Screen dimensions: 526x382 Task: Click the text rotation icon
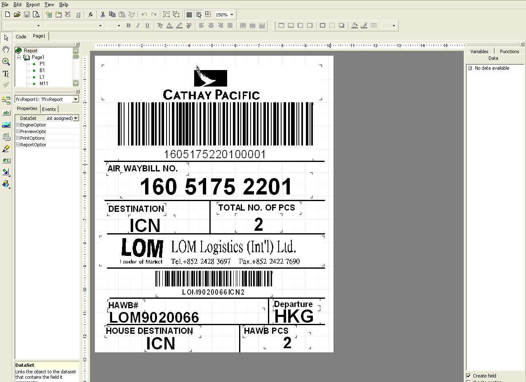189,26
